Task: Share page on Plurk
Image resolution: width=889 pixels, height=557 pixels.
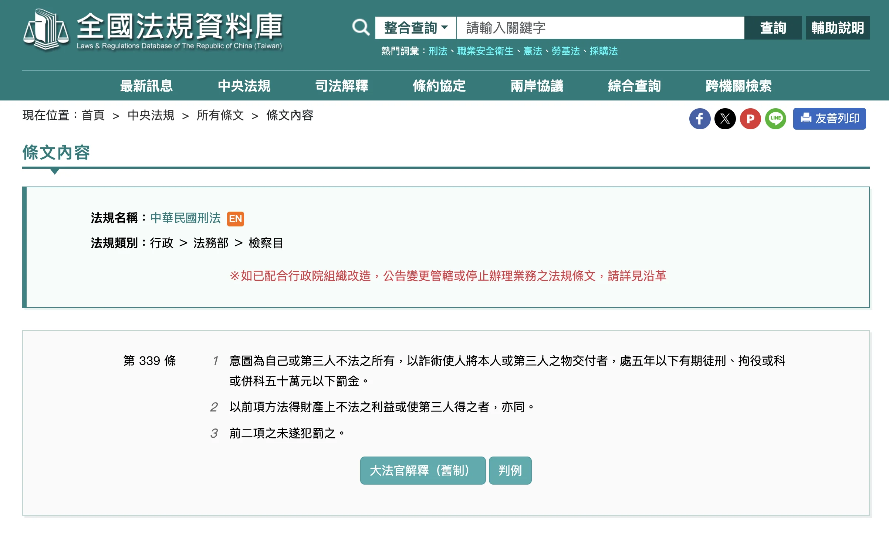Action: point(750,119)
